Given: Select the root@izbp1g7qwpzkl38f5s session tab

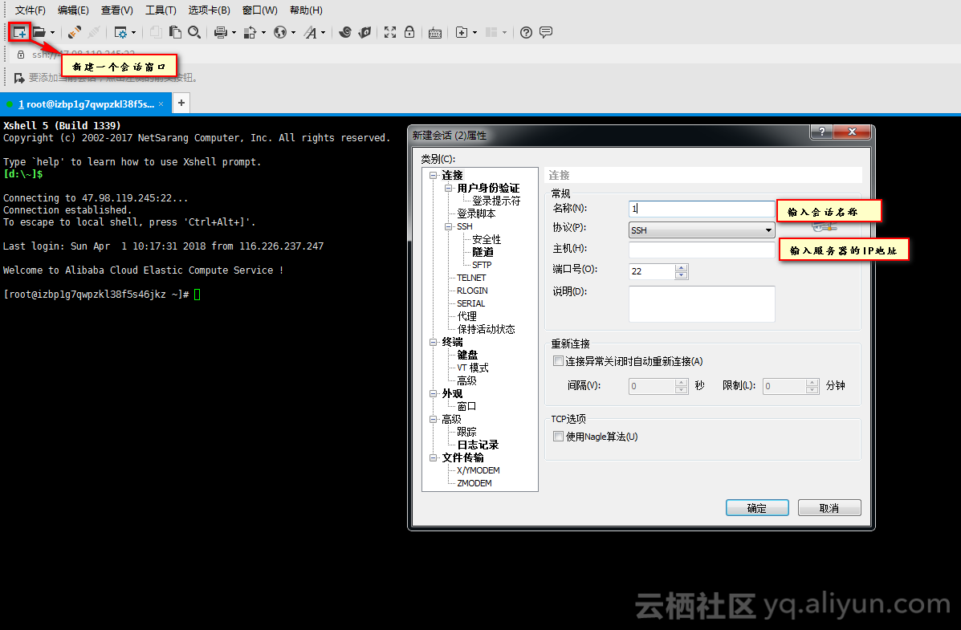Looking at the screenshot, I should click(86, 104).
